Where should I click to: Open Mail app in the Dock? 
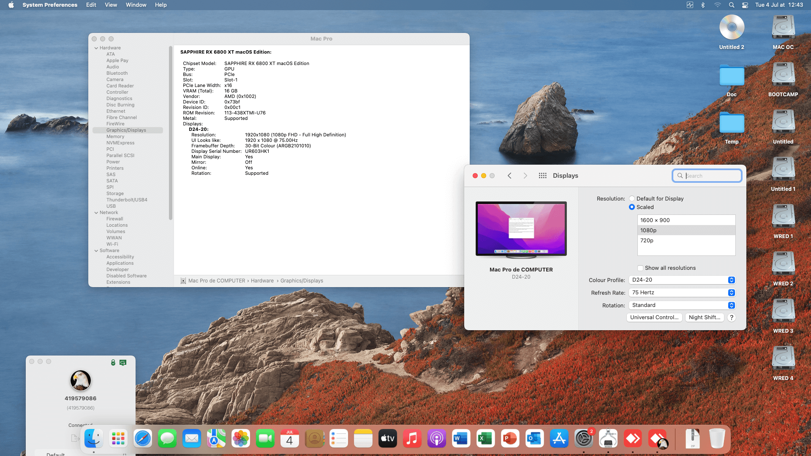[x=191, y=439]
